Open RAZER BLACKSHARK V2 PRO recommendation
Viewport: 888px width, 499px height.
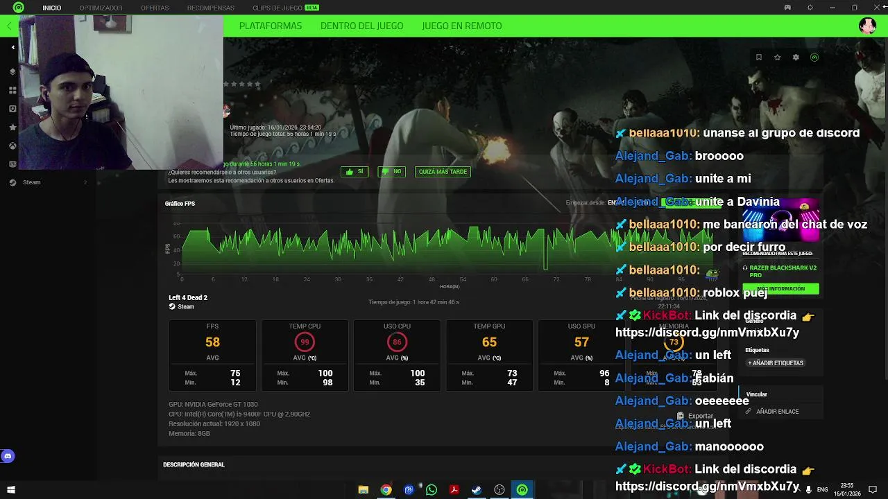[x=783, y=271]
